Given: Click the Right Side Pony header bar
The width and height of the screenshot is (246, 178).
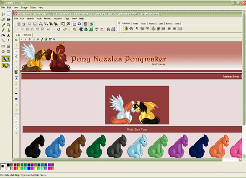Looking at the screenshot, I should (x=132, y=129).
